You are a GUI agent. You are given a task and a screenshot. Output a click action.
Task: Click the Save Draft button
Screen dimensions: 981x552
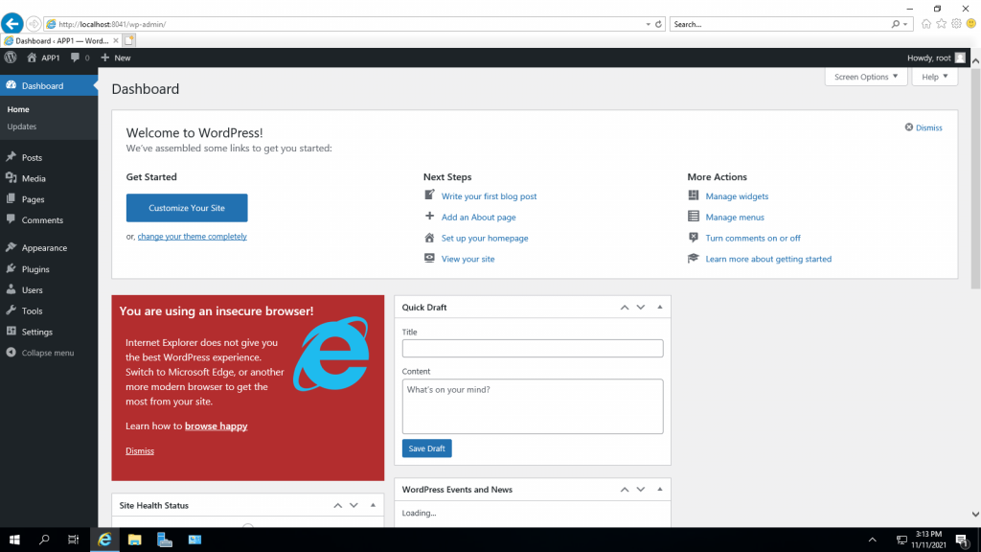coord(426,448)
